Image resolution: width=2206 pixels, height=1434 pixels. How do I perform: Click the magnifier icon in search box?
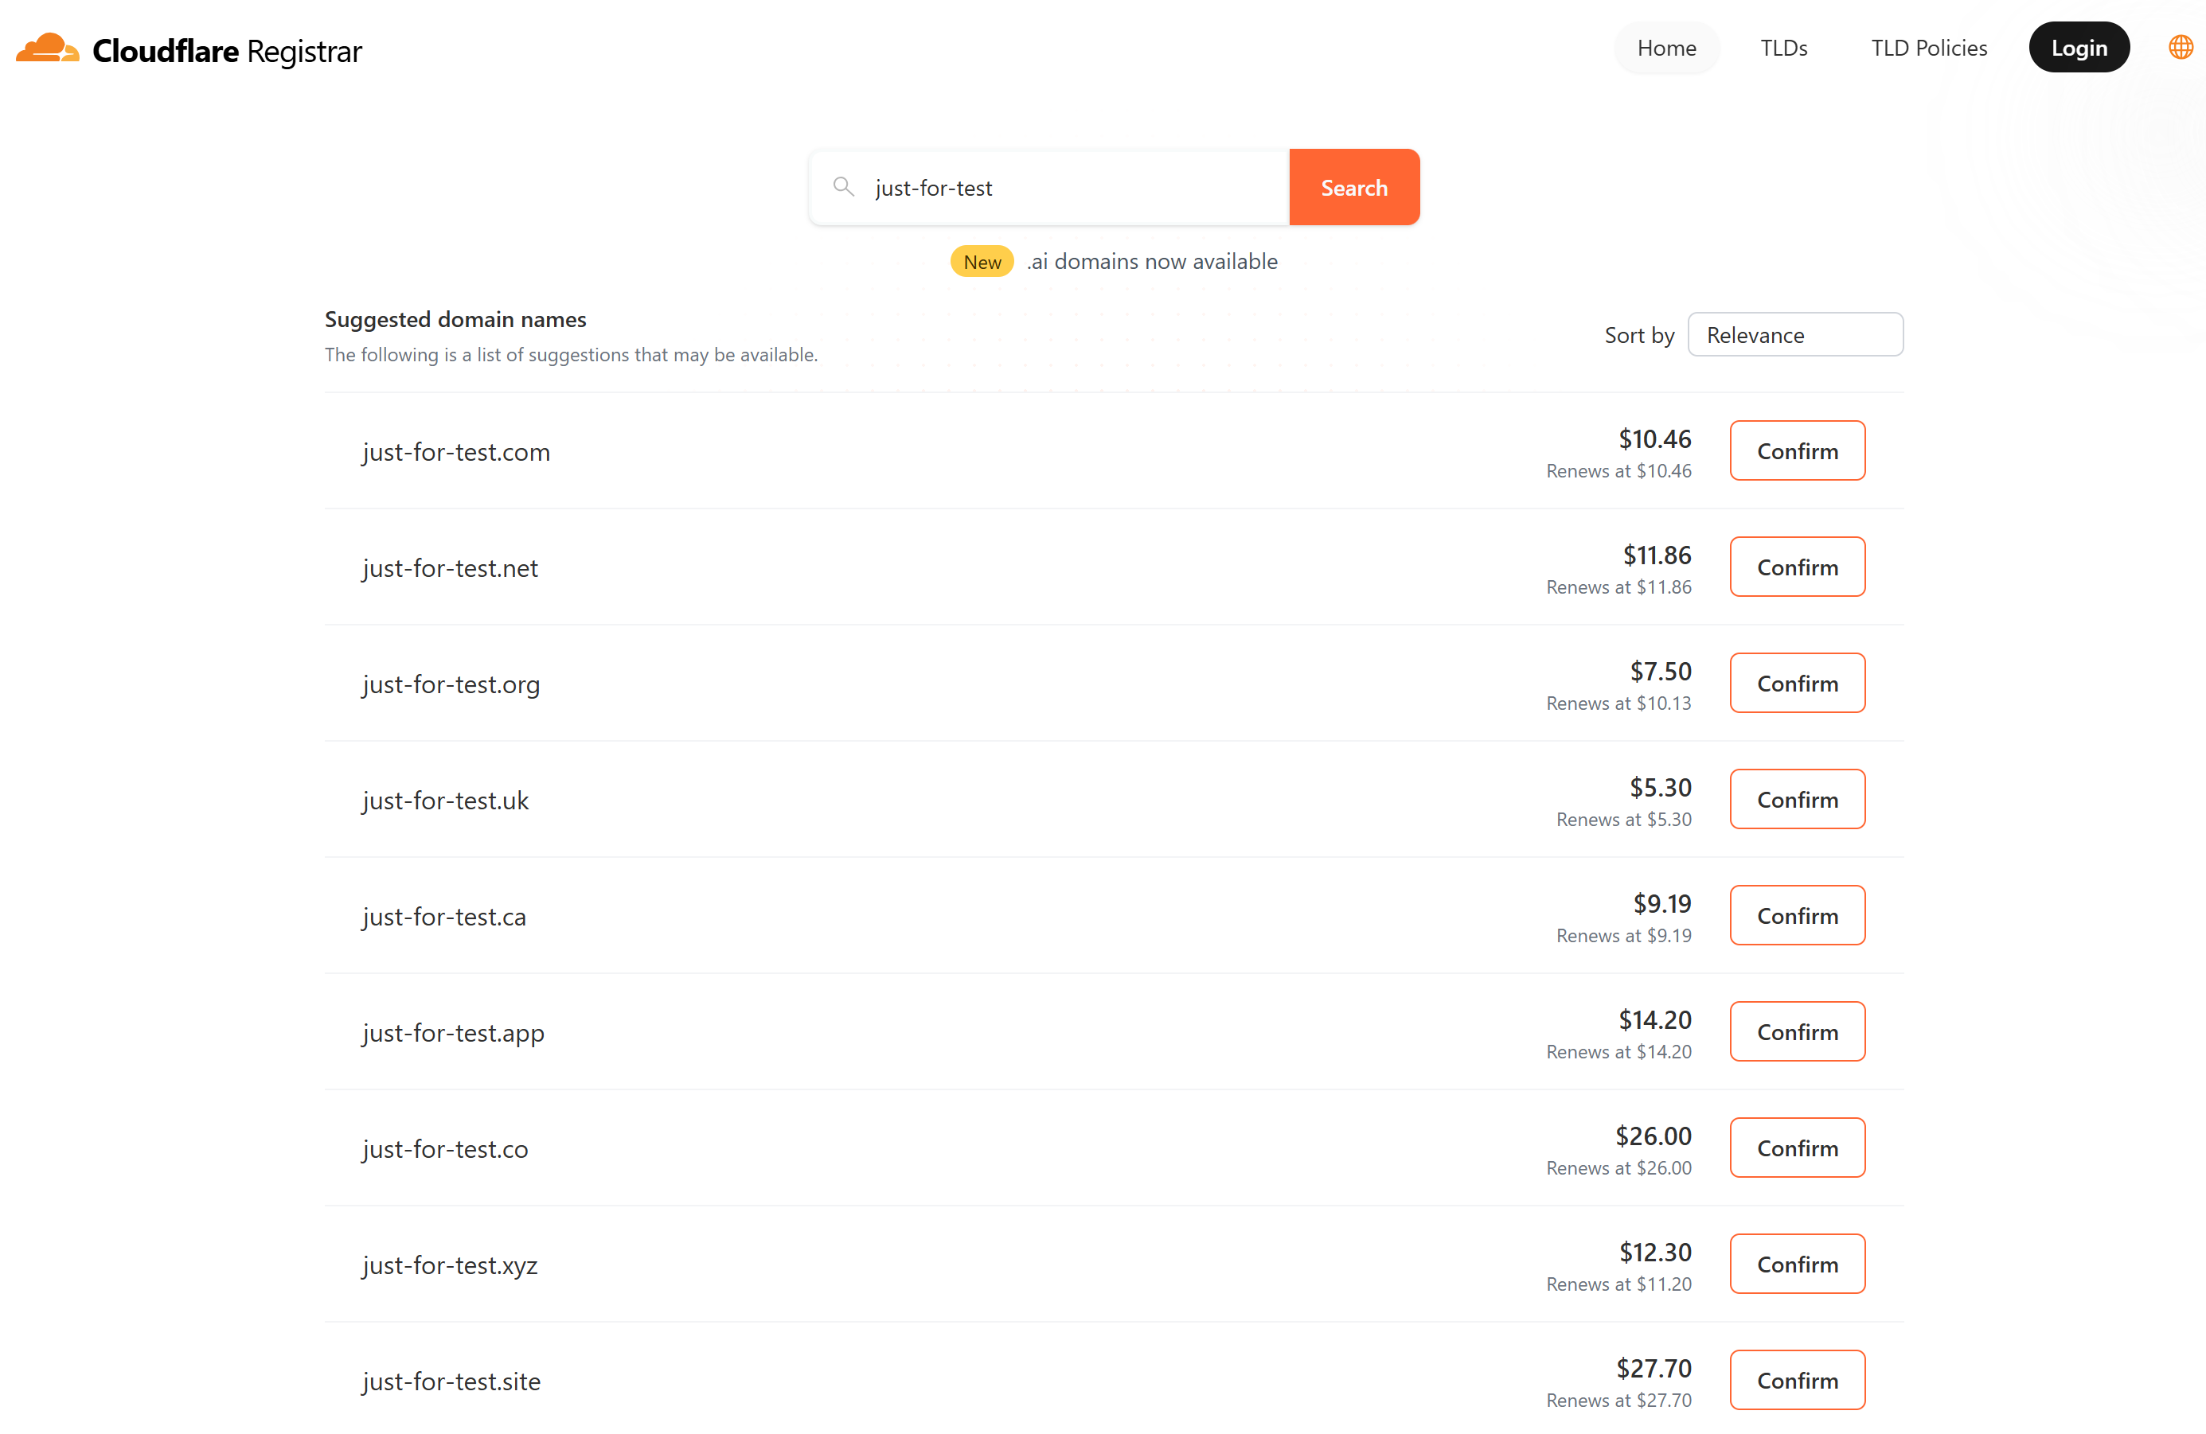[x=842, y=187]
